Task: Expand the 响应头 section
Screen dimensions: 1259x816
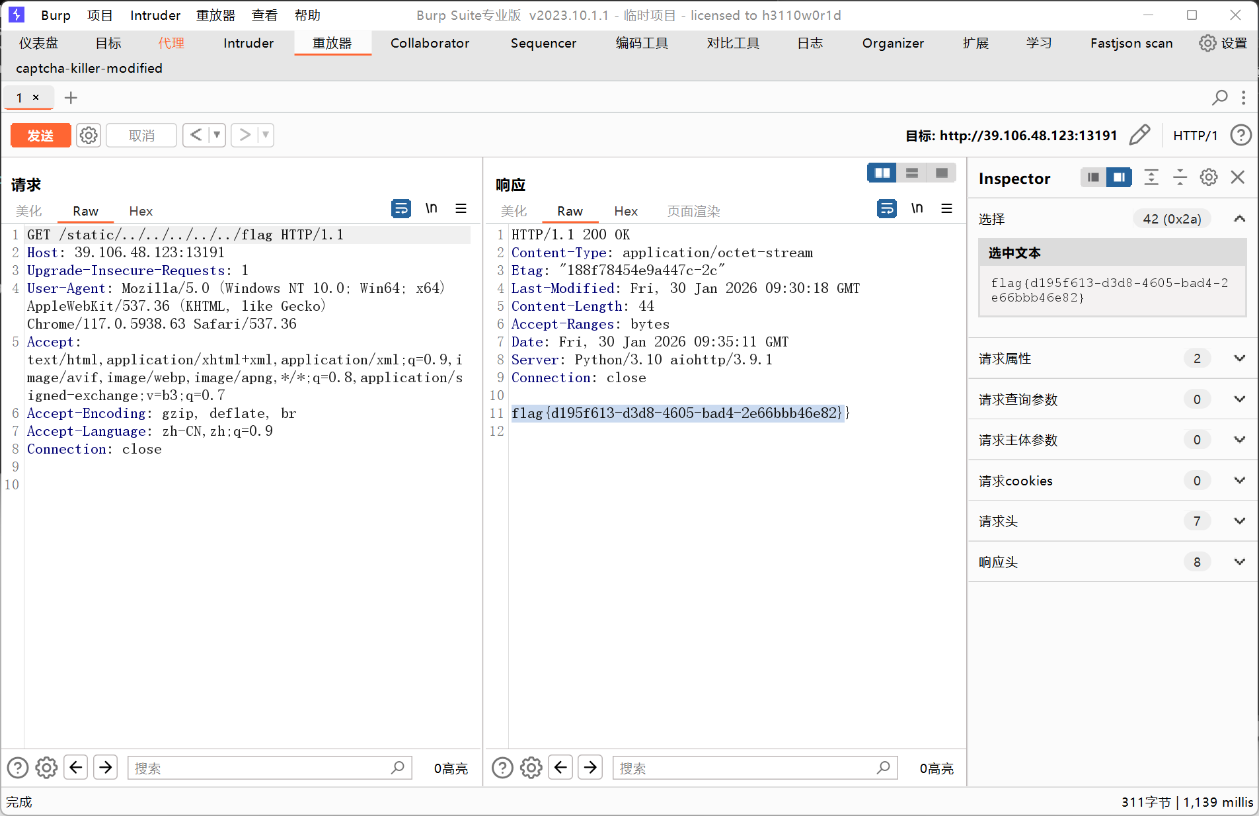Action: point(1240,561)
